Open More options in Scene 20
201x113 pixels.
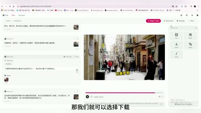[x=76, y=56]
